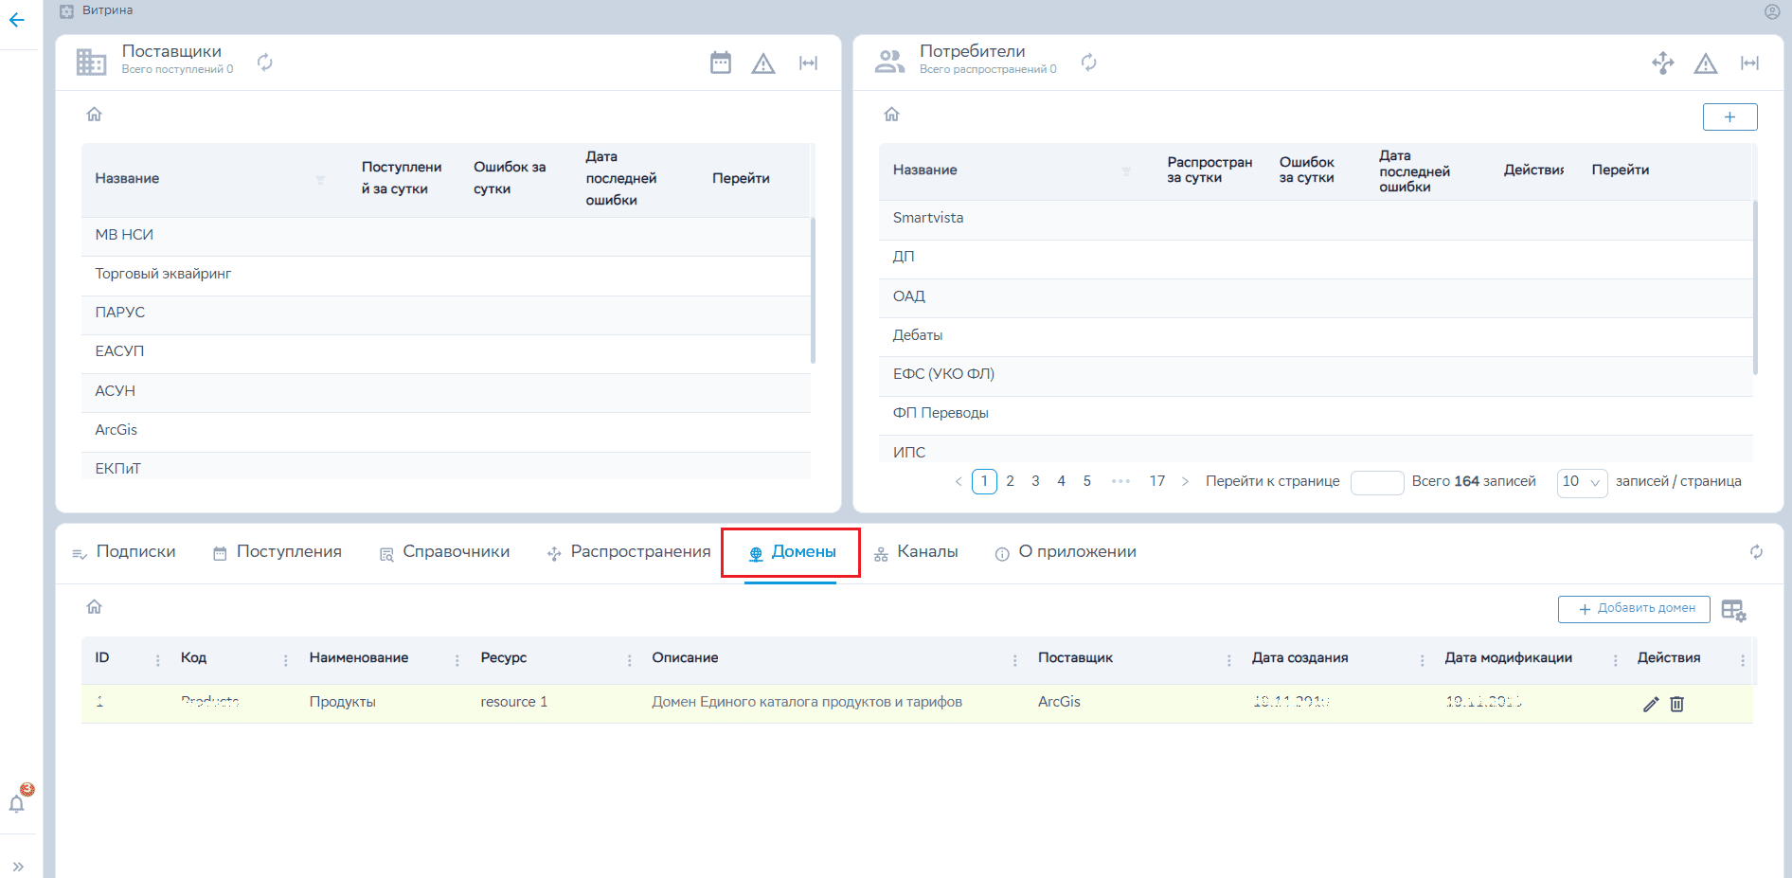The image size is (1792, 878).
Task: Click the Добавить домен button
Action: coord(1634,609)
